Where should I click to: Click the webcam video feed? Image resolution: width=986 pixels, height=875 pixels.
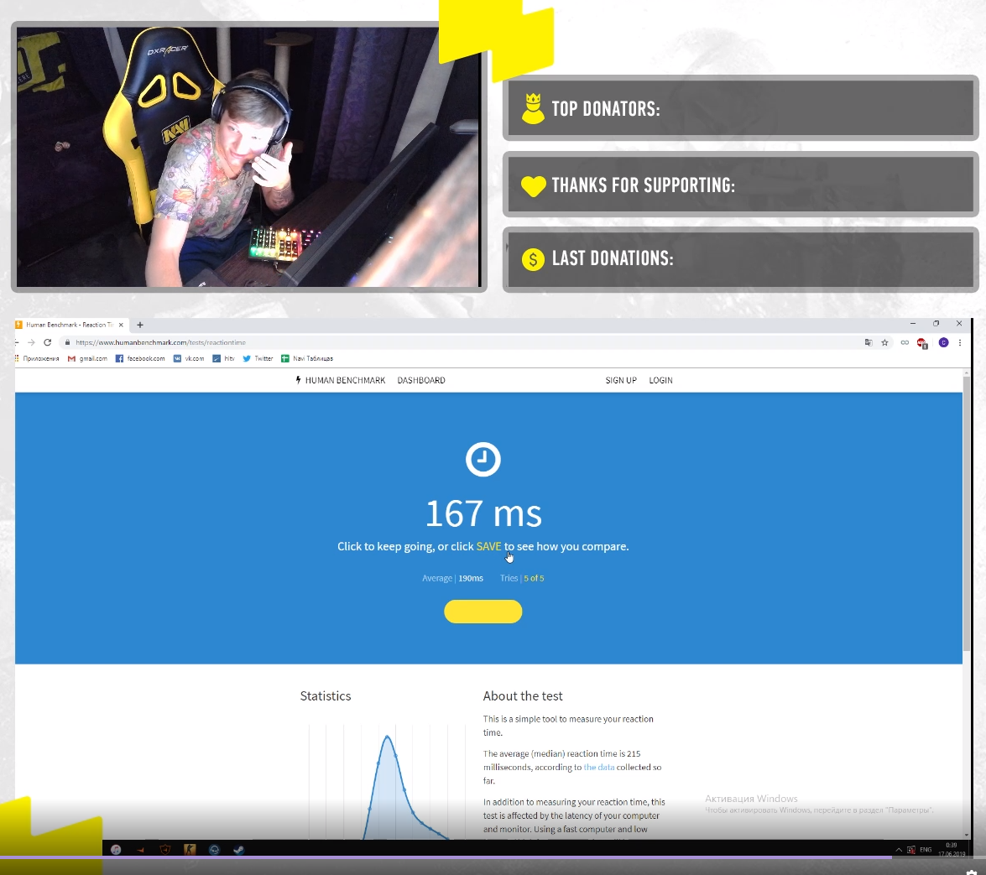coord(248,157)
